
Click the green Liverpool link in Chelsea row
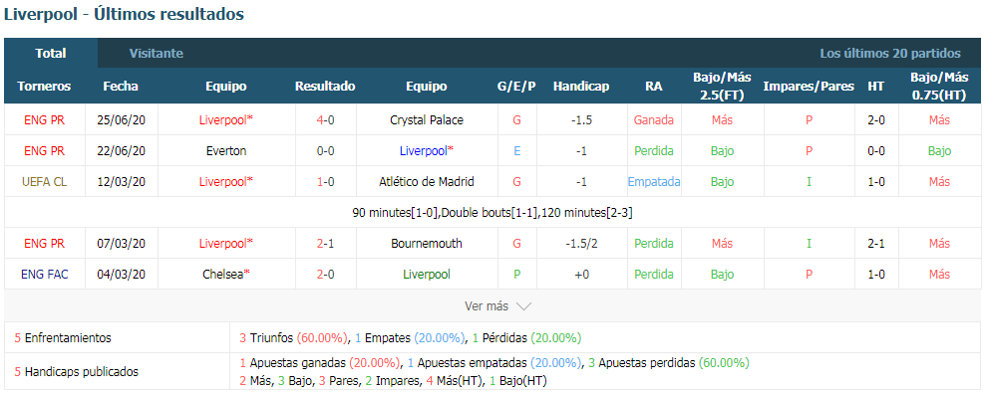[427, 274]
